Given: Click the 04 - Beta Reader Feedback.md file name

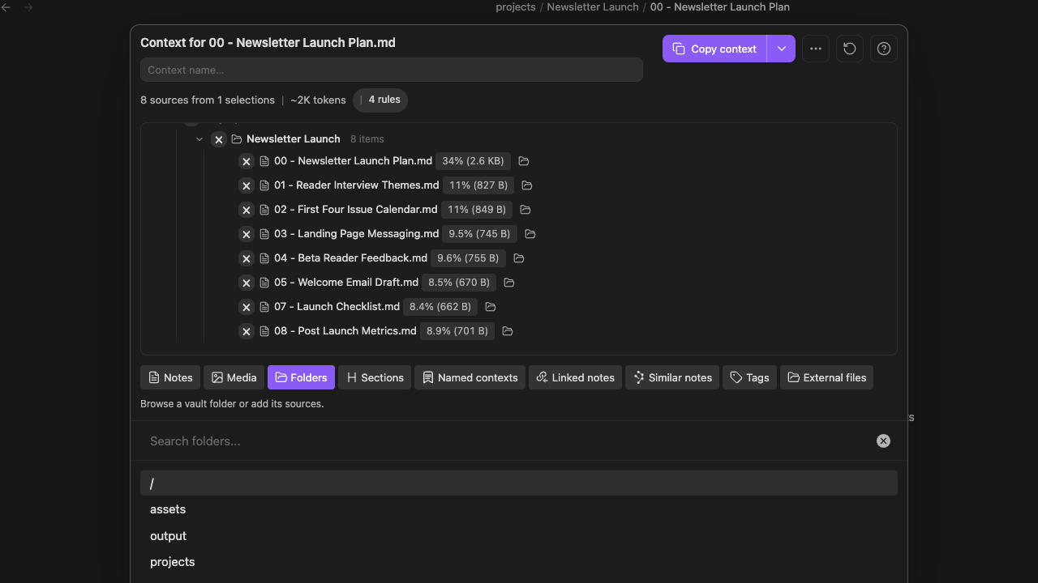Looking at the screenshot, I should [350, 258].
